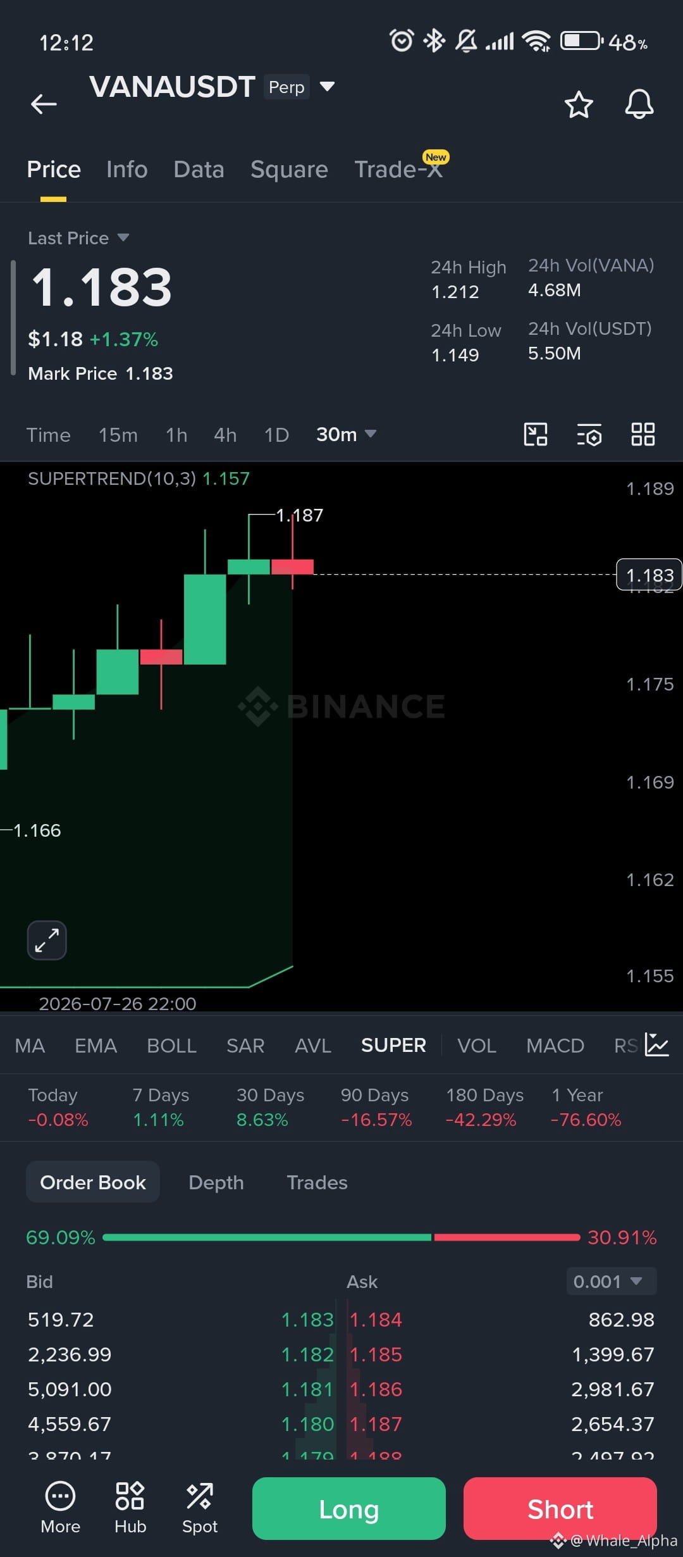The image size is (683, 1557).
Task: Select ask price 1.187
Action: [376, 1424]
